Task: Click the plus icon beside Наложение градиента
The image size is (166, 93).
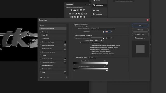Action: click(x=65, y=62)
